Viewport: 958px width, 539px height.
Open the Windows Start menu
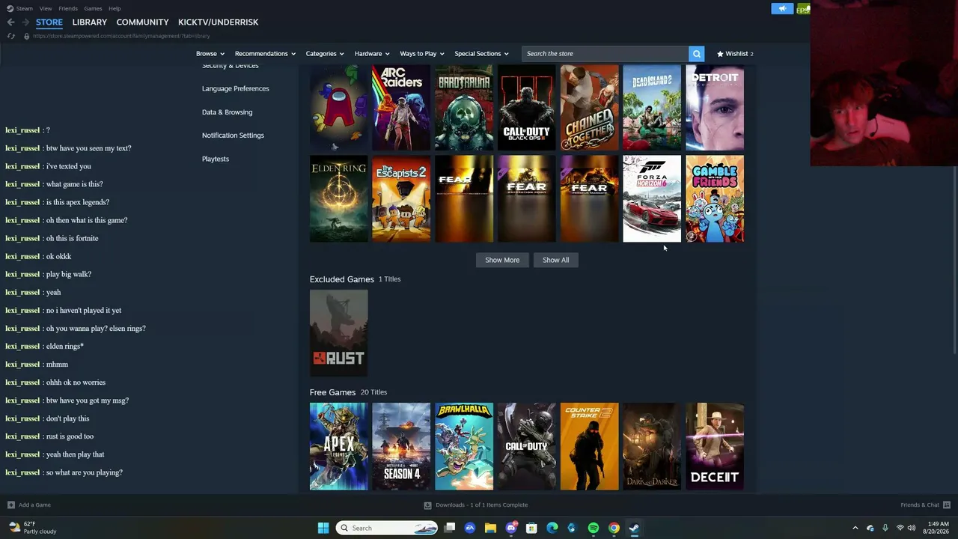(323, 528)
